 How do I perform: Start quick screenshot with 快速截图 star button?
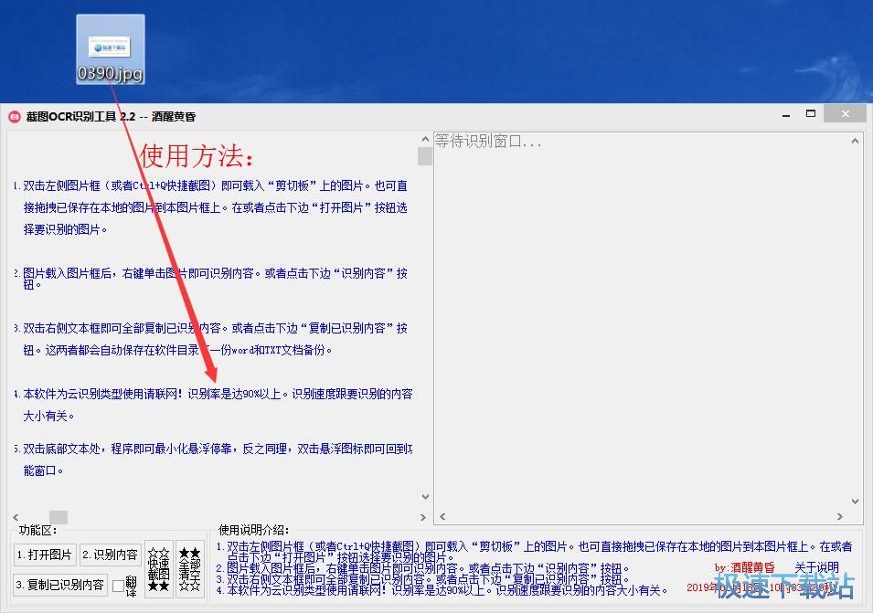[x=158, y=565]
